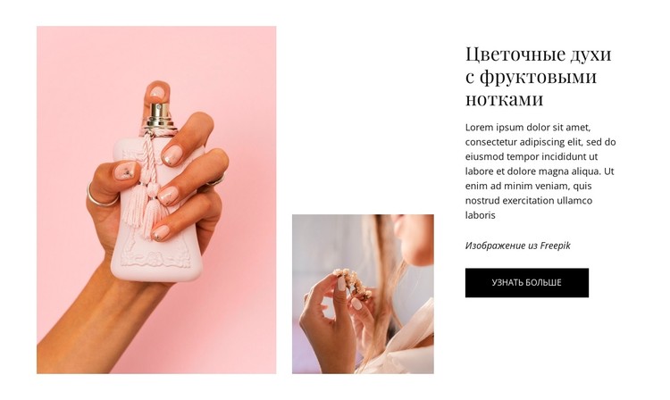Click the gold spray nozzle on the bottle
Viewport: 670px width, 400px height.
click(159, 115)
